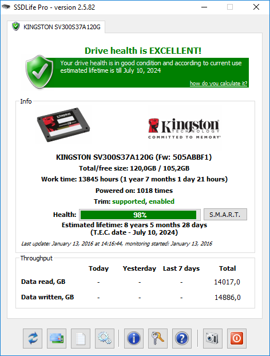Click the 'T.E.C. date - July 10, 2024' text
Screen dimensions: 270x356
tap(134, 232)
